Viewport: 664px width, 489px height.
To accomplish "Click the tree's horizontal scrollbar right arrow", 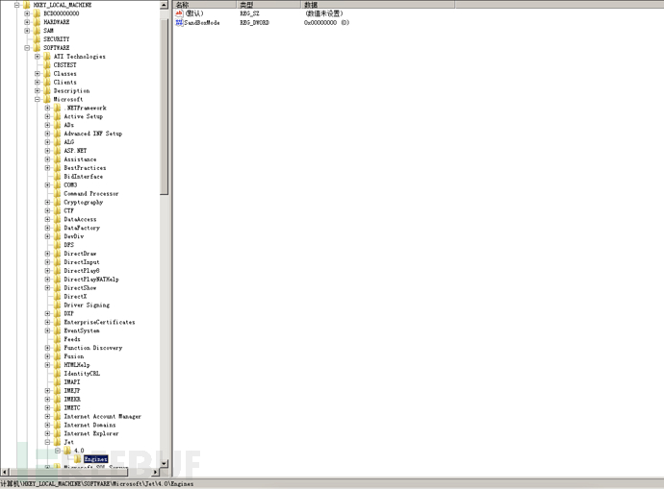I will tap(154, 472).
